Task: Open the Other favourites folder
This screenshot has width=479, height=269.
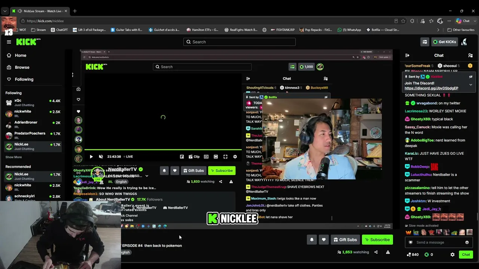Action: tap(461, 30)
